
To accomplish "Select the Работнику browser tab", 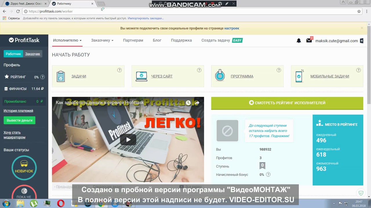I will (72, 4).
